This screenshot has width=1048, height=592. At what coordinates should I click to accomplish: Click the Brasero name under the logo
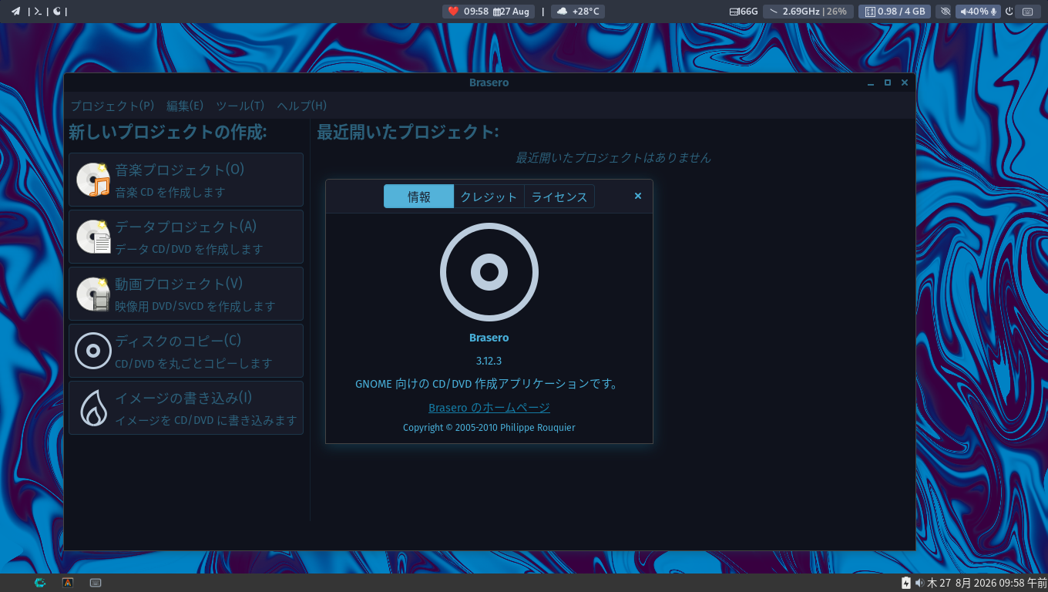pyautogui.click(x=489, y=338)
